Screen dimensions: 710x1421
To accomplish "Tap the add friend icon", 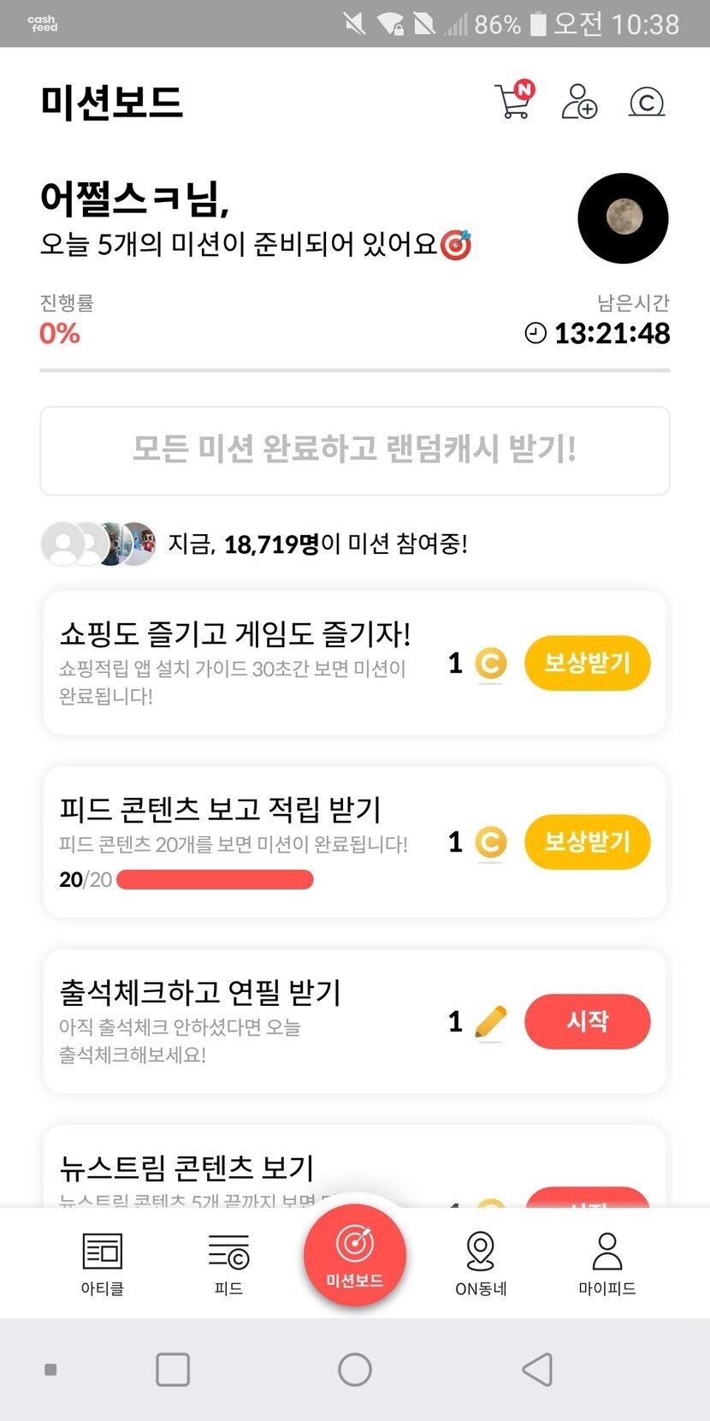I will point(579,102).
